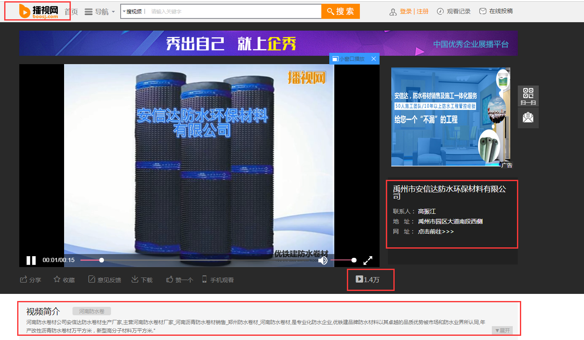This screenshot has height=340, width=584.
Task: Click the orange search (搜索) button
Action: point(340,11)
